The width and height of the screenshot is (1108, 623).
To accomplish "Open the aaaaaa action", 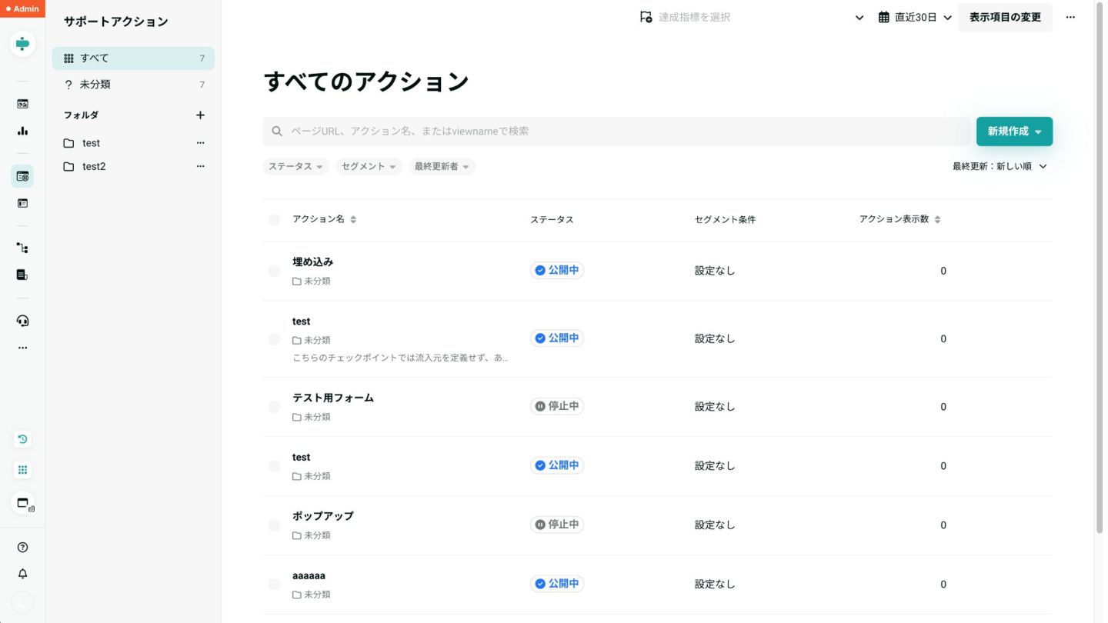I will 309,575.
